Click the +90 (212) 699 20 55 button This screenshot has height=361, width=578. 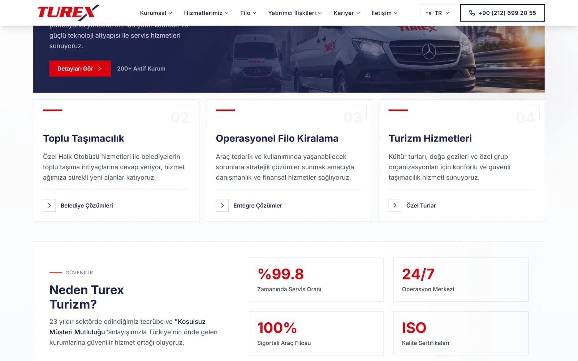coord(502,13)
